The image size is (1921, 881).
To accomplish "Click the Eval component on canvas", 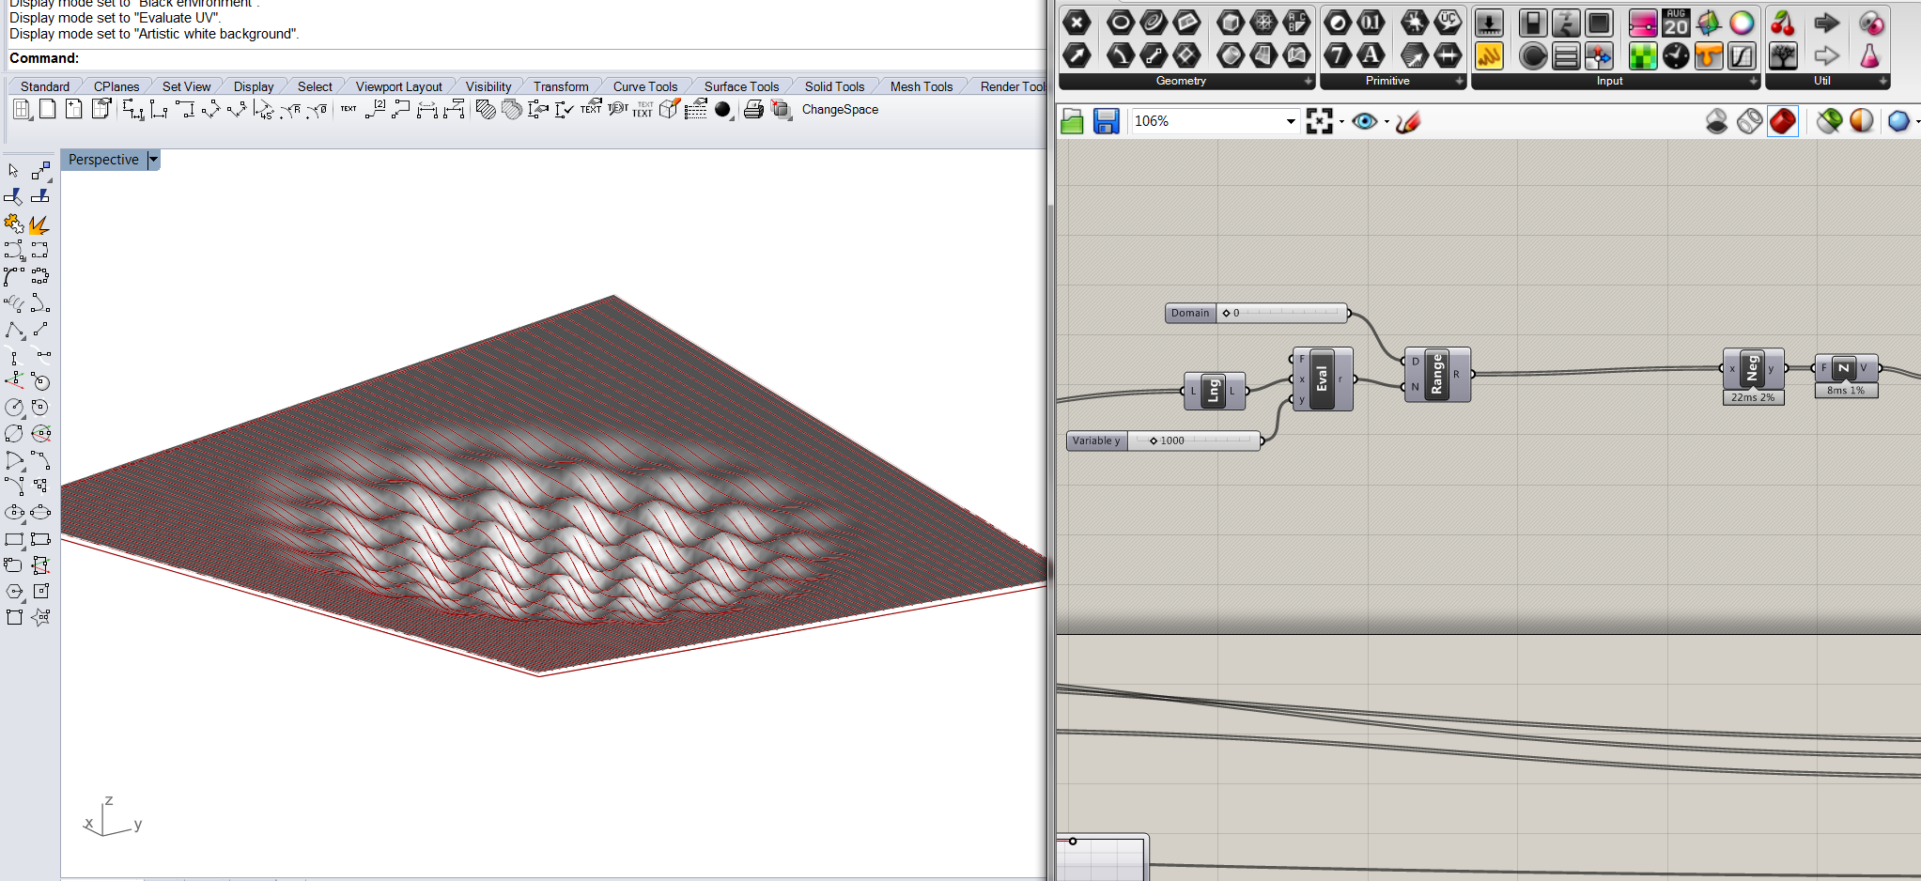I will tap(1323, 379).
